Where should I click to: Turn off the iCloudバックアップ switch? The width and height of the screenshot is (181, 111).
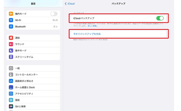point(160,18)
